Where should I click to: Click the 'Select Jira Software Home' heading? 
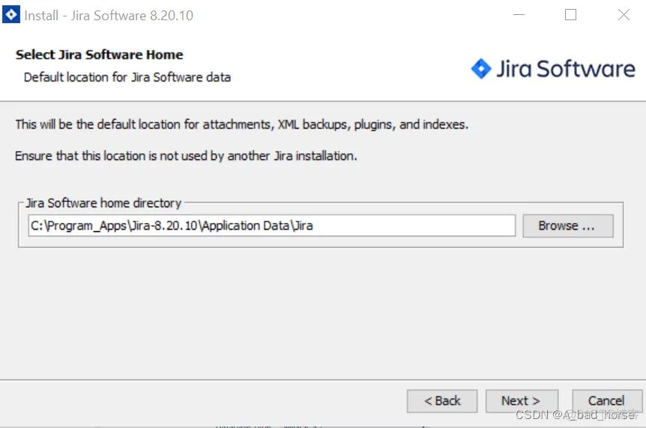pos(99,55)
